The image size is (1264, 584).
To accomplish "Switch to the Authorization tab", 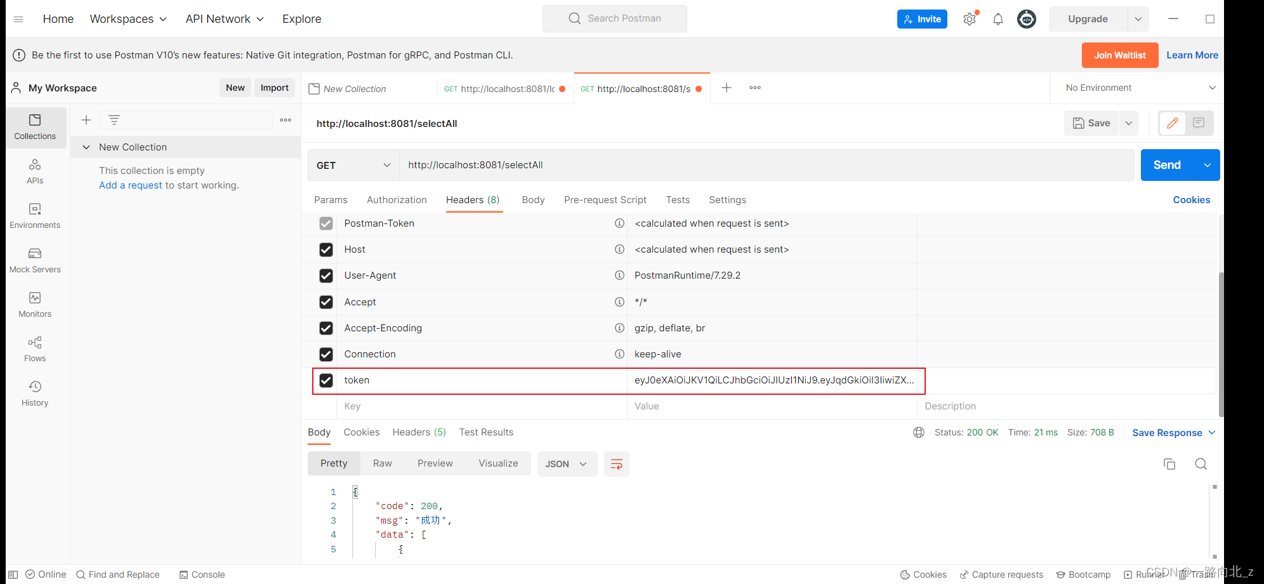I will (397, 200).
